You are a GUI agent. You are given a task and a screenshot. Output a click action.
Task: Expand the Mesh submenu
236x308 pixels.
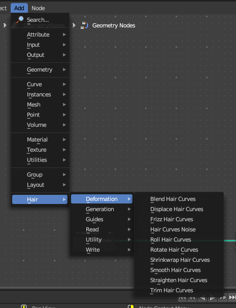click(40, 105)
